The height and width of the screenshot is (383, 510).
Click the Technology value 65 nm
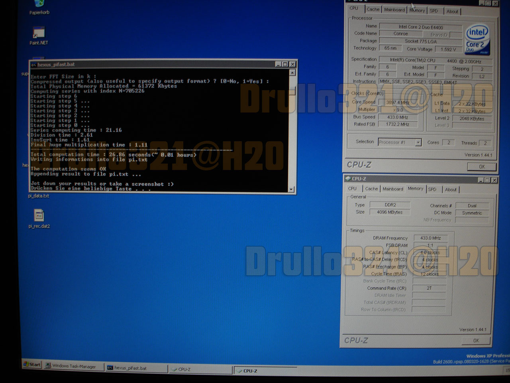coord(390,48)
